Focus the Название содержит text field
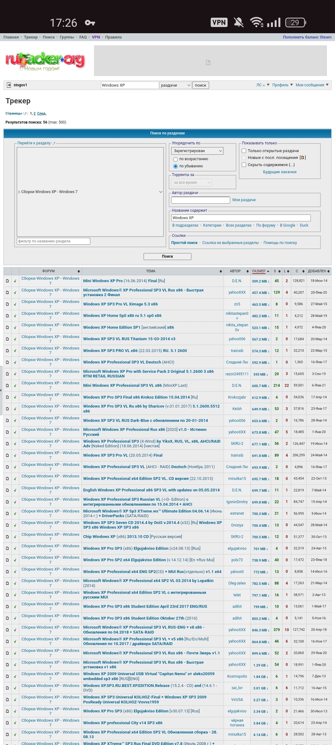Screen dimensions: 335x745 [x=241, y=218]
